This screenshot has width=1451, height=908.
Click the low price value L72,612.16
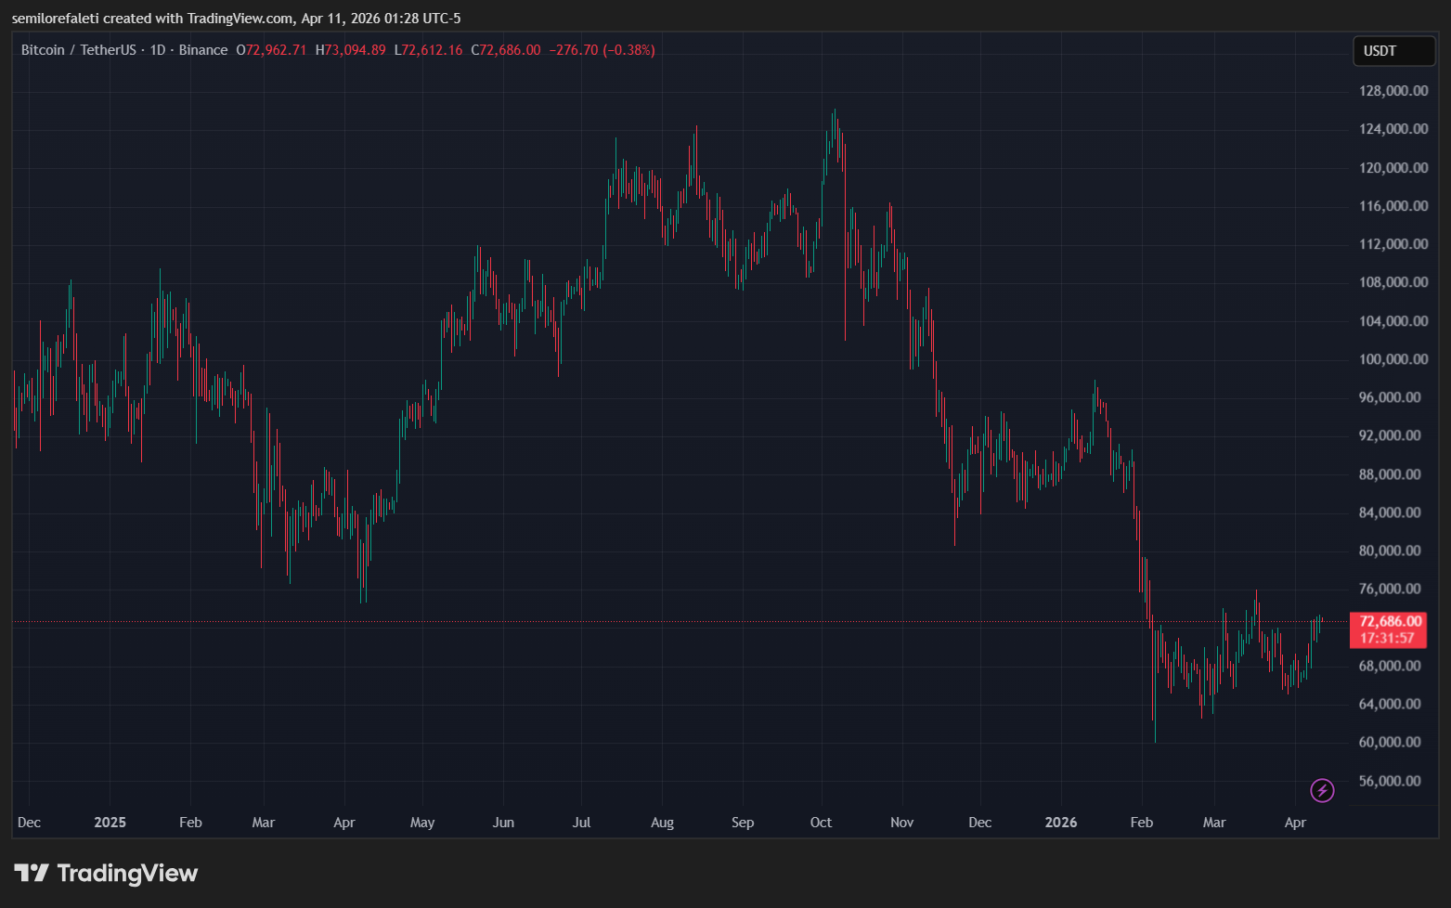(x=428, y=50)
